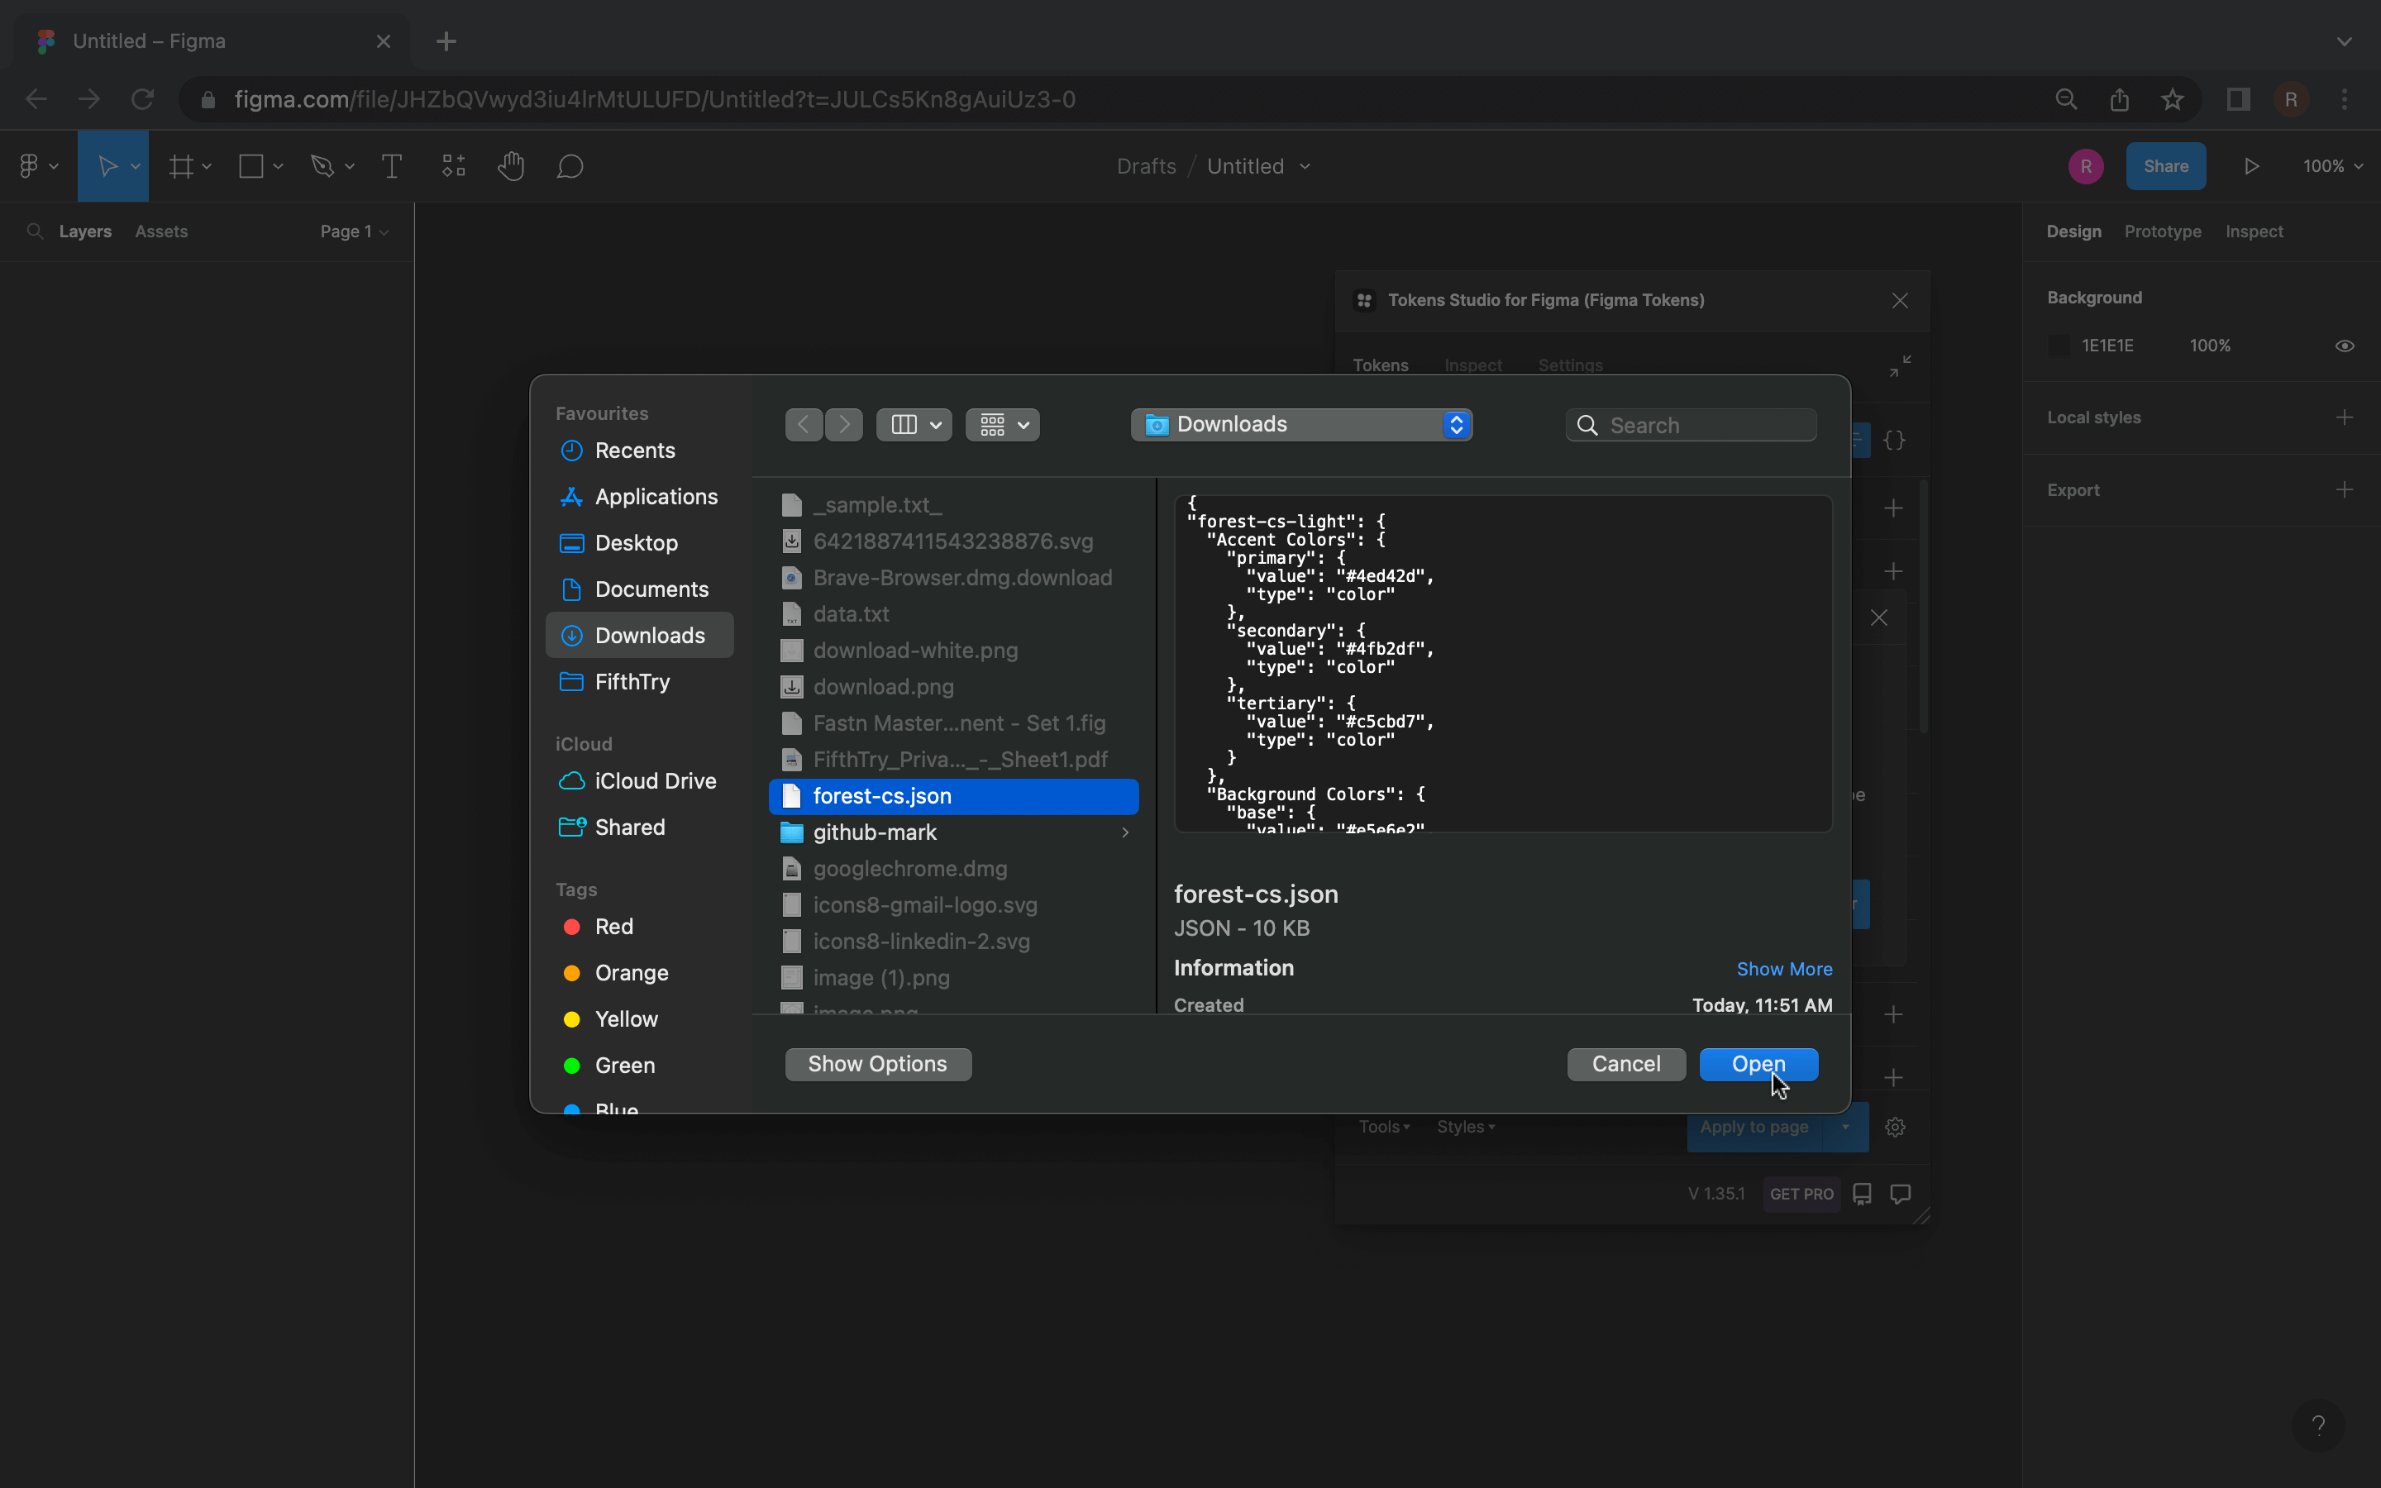Add a Local styles entry with plus
Screen dimensions: 2381x1488
pos(2345,417)
